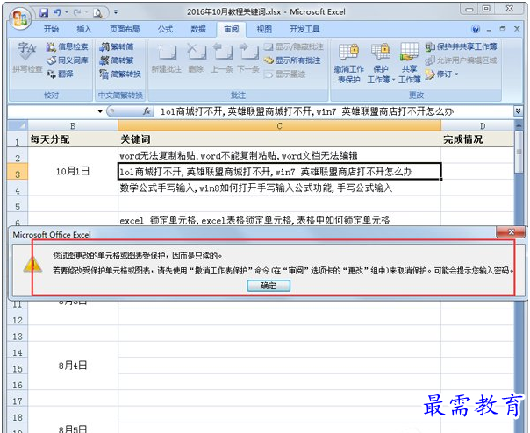Open the Name Box dropdown arrow
Screen dimensions: 530x433
coord(100,111)
